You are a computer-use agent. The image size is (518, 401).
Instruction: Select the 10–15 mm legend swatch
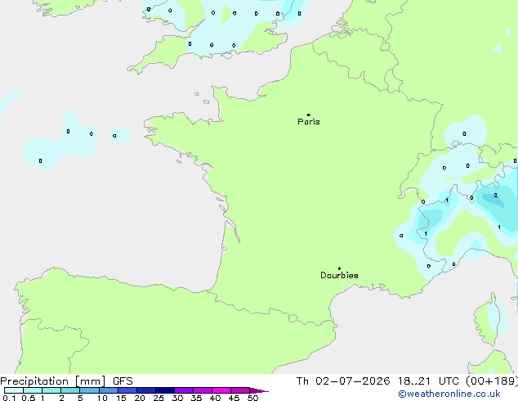(x=109, y=390)
